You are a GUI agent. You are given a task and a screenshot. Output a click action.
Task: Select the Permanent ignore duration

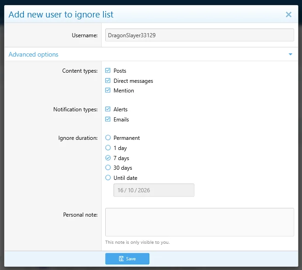pyautogui.click(x=108, y=138)
